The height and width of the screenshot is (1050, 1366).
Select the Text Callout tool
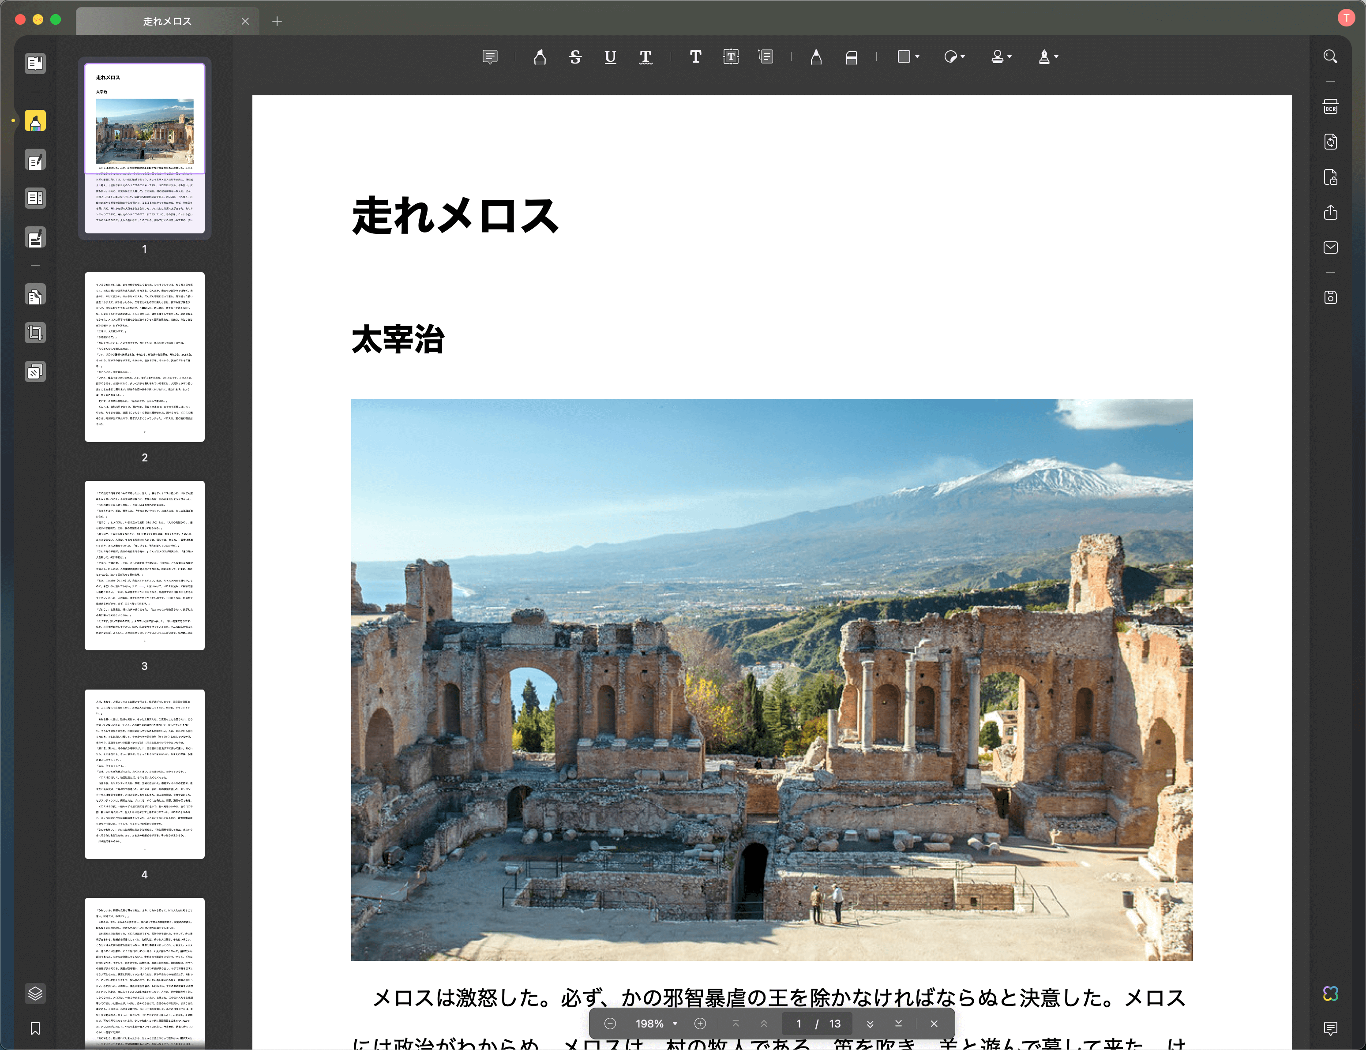tap(766, 57)
